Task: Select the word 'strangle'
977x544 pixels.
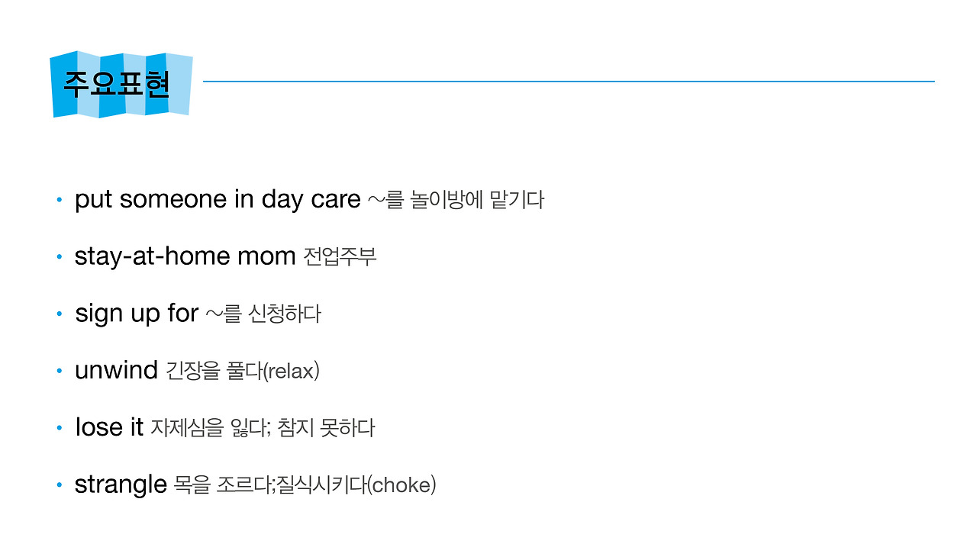Action: click(121, 484)
